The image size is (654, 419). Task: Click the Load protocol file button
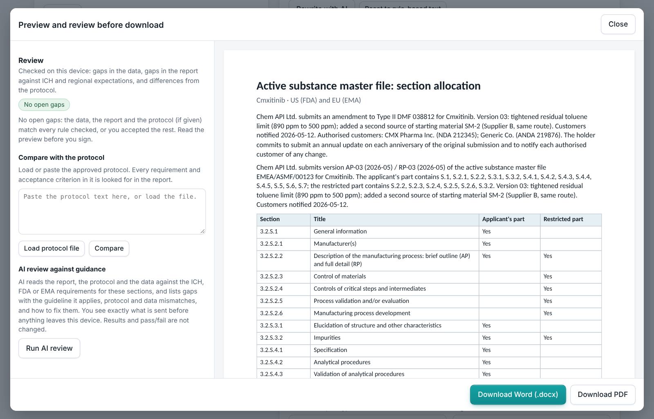pos(52,249)
